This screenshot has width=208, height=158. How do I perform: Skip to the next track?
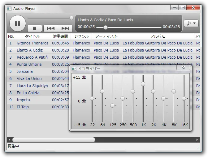[x=65, y=28]
